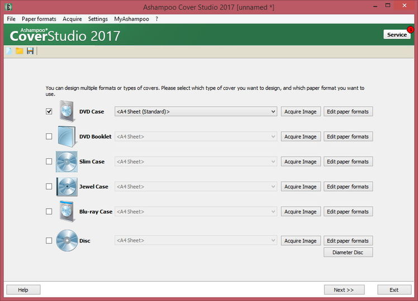Click the DVD Booklet label text
418x301 pixels.
[95, 137]
